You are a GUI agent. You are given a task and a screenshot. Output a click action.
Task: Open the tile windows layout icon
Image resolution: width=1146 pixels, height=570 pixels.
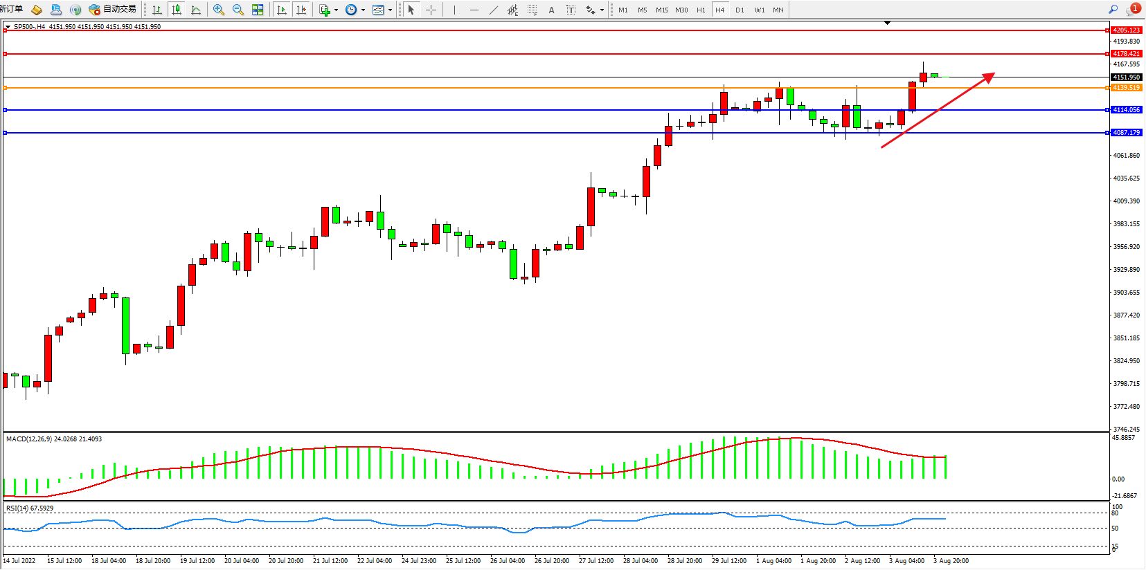[x=258, y=10]
